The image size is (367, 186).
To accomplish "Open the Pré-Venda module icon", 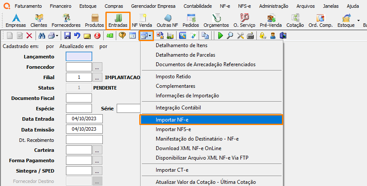I will [x=271, y=20].
